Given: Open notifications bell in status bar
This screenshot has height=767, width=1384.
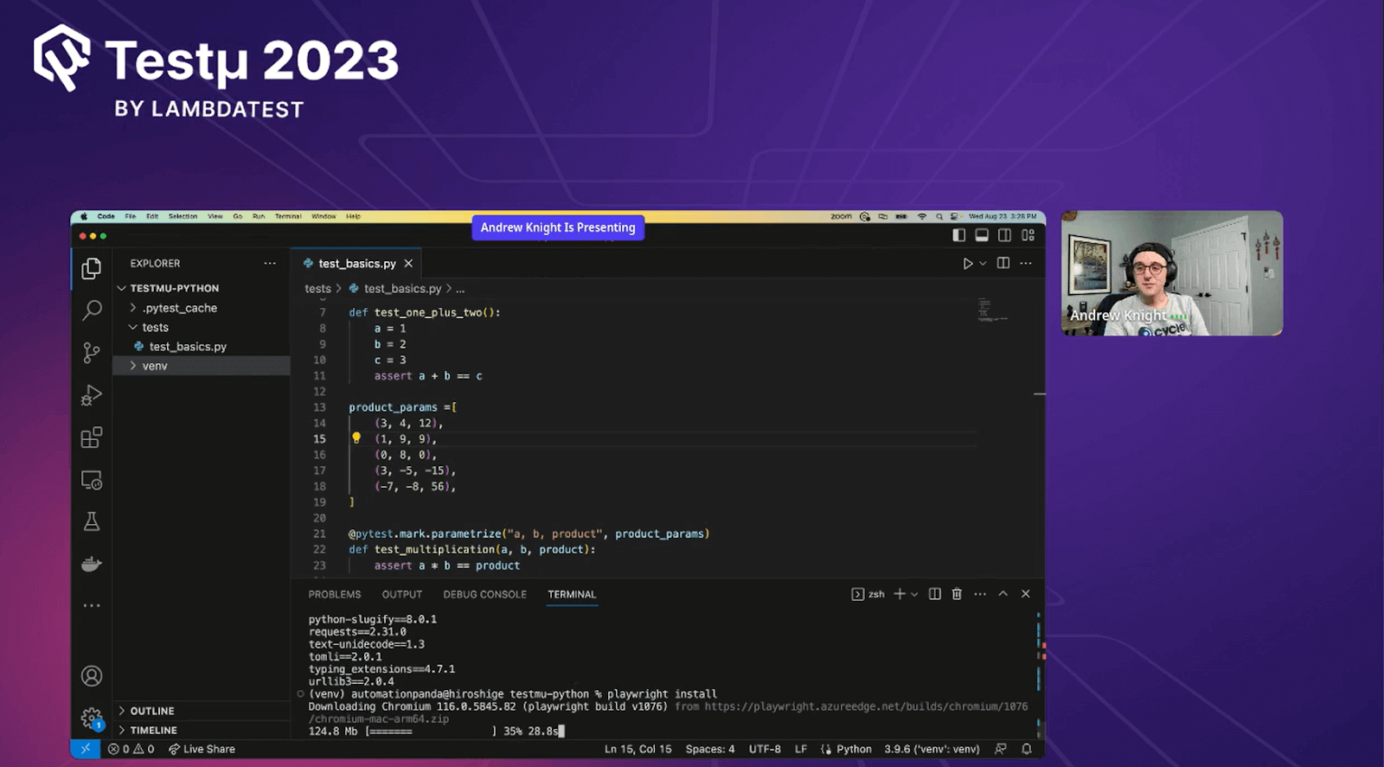Looking at the screenshot, I should coord(1027,749).
